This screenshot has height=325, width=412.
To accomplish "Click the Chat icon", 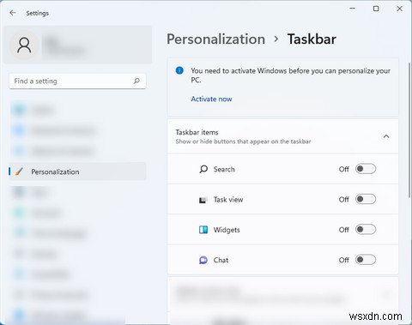I will 203,260.
